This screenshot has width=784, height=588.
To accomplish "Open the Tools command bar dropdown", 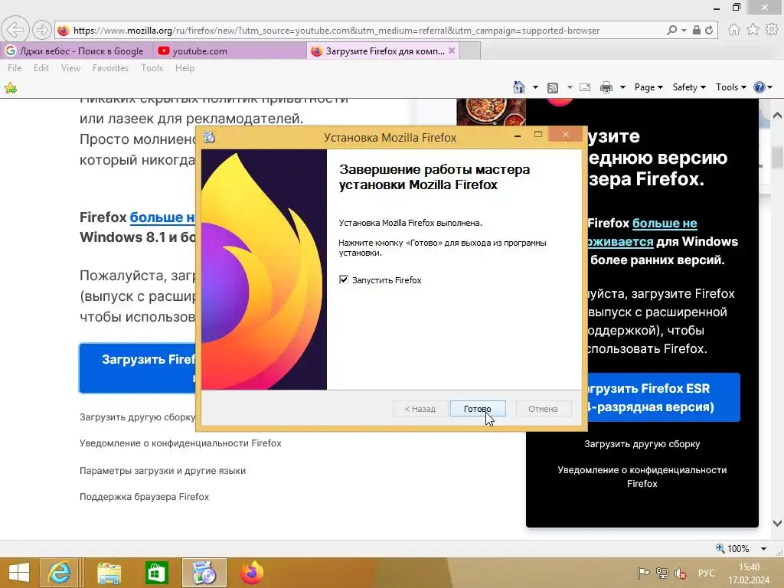I will pyautogui.click(x=730, y=87).
